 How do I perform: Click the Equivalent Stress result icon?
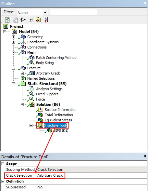pyautogui.click(x=41, y=120)
